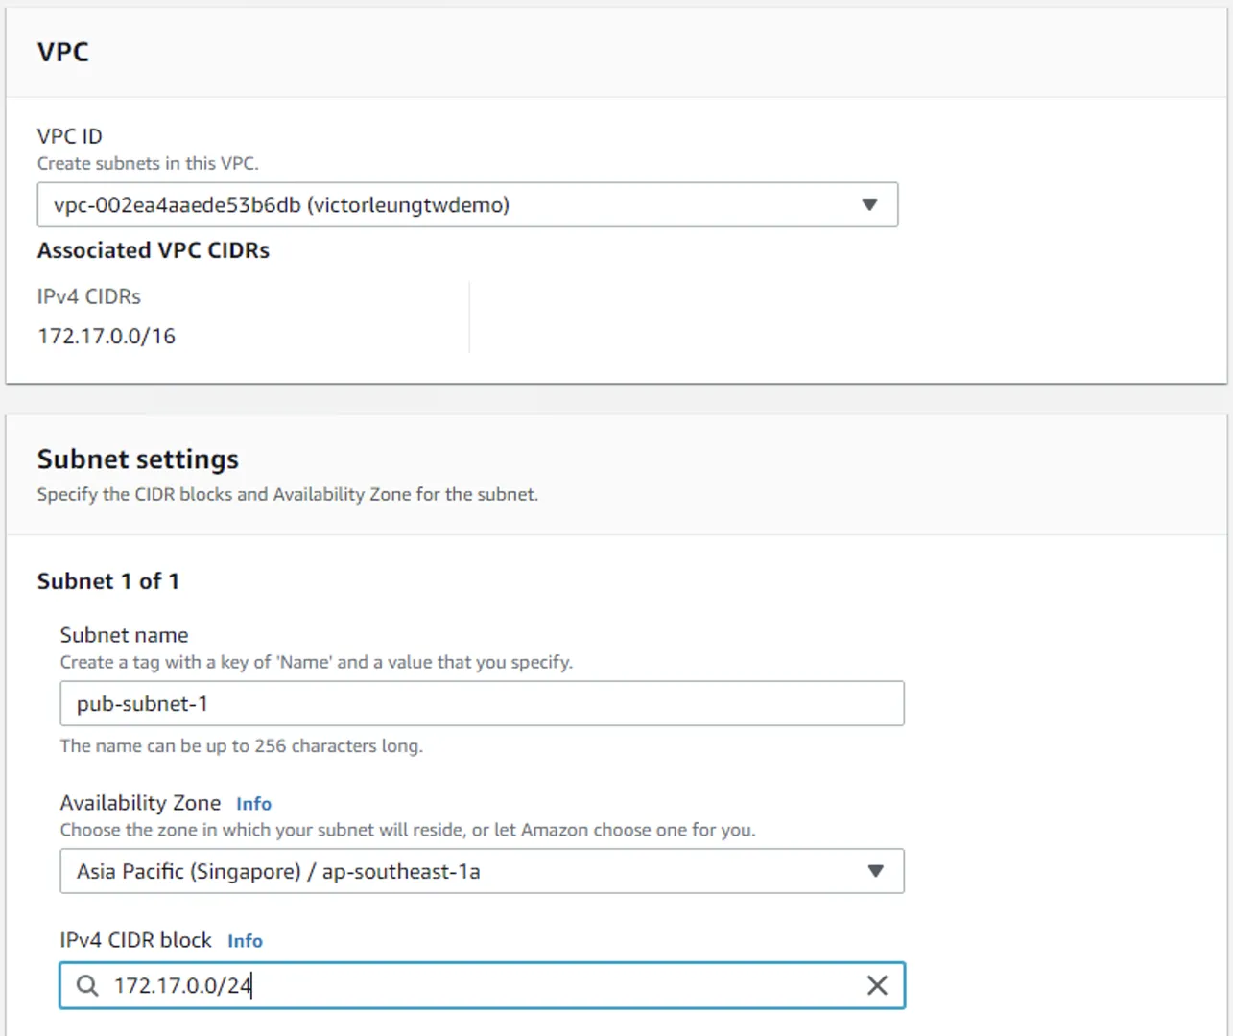Screen dimensions: 1233x1036
Task: Click the 172.17.0.0/16 associated CIDR value
Action: 107,336
